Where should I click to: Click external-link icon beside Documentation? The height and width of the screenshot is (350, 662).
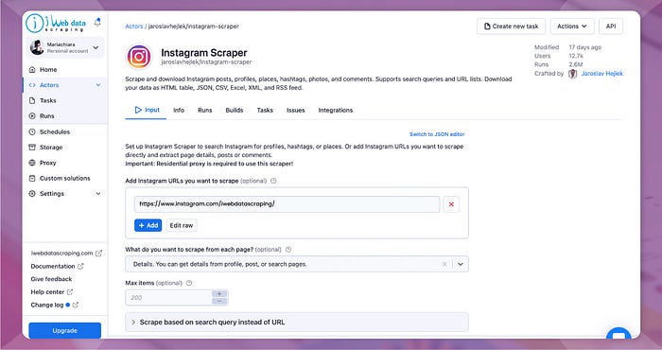(x=80, y=266)
